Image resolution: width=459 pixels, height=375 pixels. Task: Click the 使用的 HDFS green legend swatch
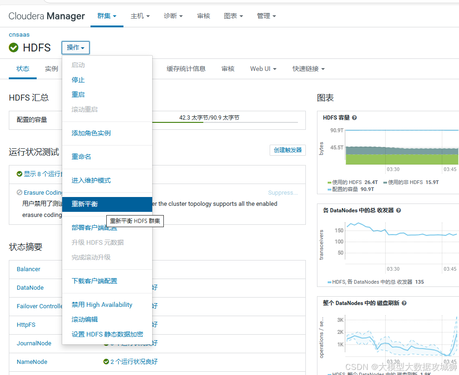coord(330,182)
